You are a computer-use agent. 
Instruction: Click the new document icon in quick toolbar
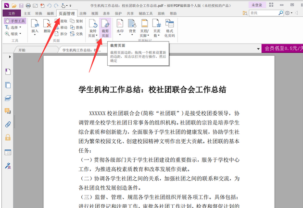tap(42, 6)
